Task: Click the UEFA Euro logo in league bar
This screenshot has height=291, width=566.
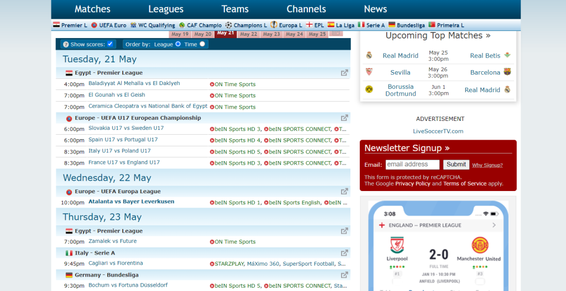Action: (x=94, y=25)
